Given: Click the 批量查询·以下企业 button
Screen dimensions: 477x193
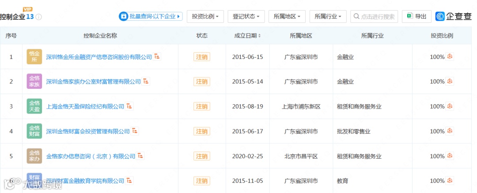Looking at the screenshot, I should [x=151, y=16].
